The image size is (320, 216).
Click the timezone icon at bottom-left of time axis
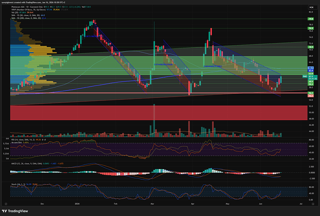pos(6,204)
